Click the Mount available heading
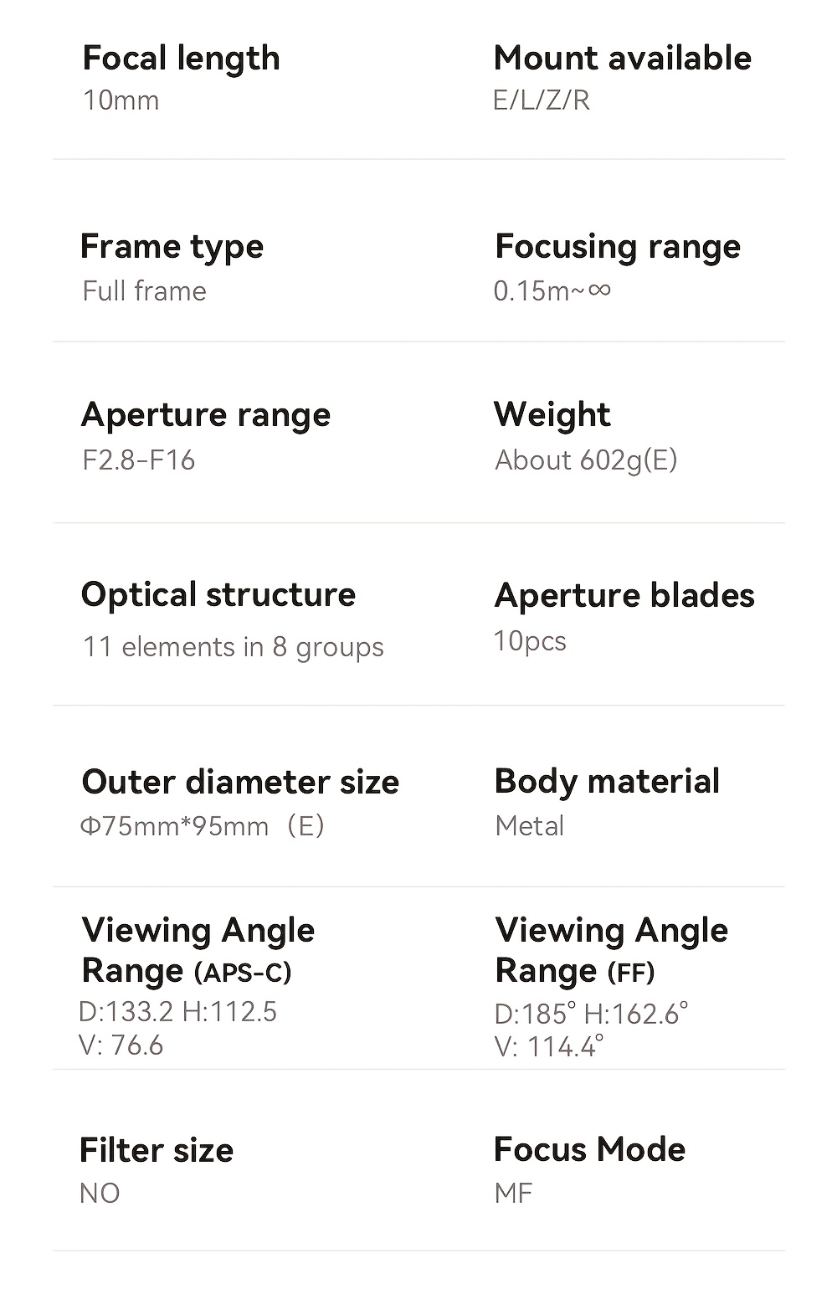The height and width of the screenshot is (1310, 837). [x=623, y=58]
